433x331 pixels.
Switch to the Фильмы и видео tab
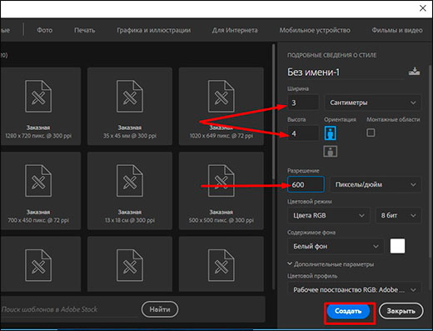tap(397, 30)
